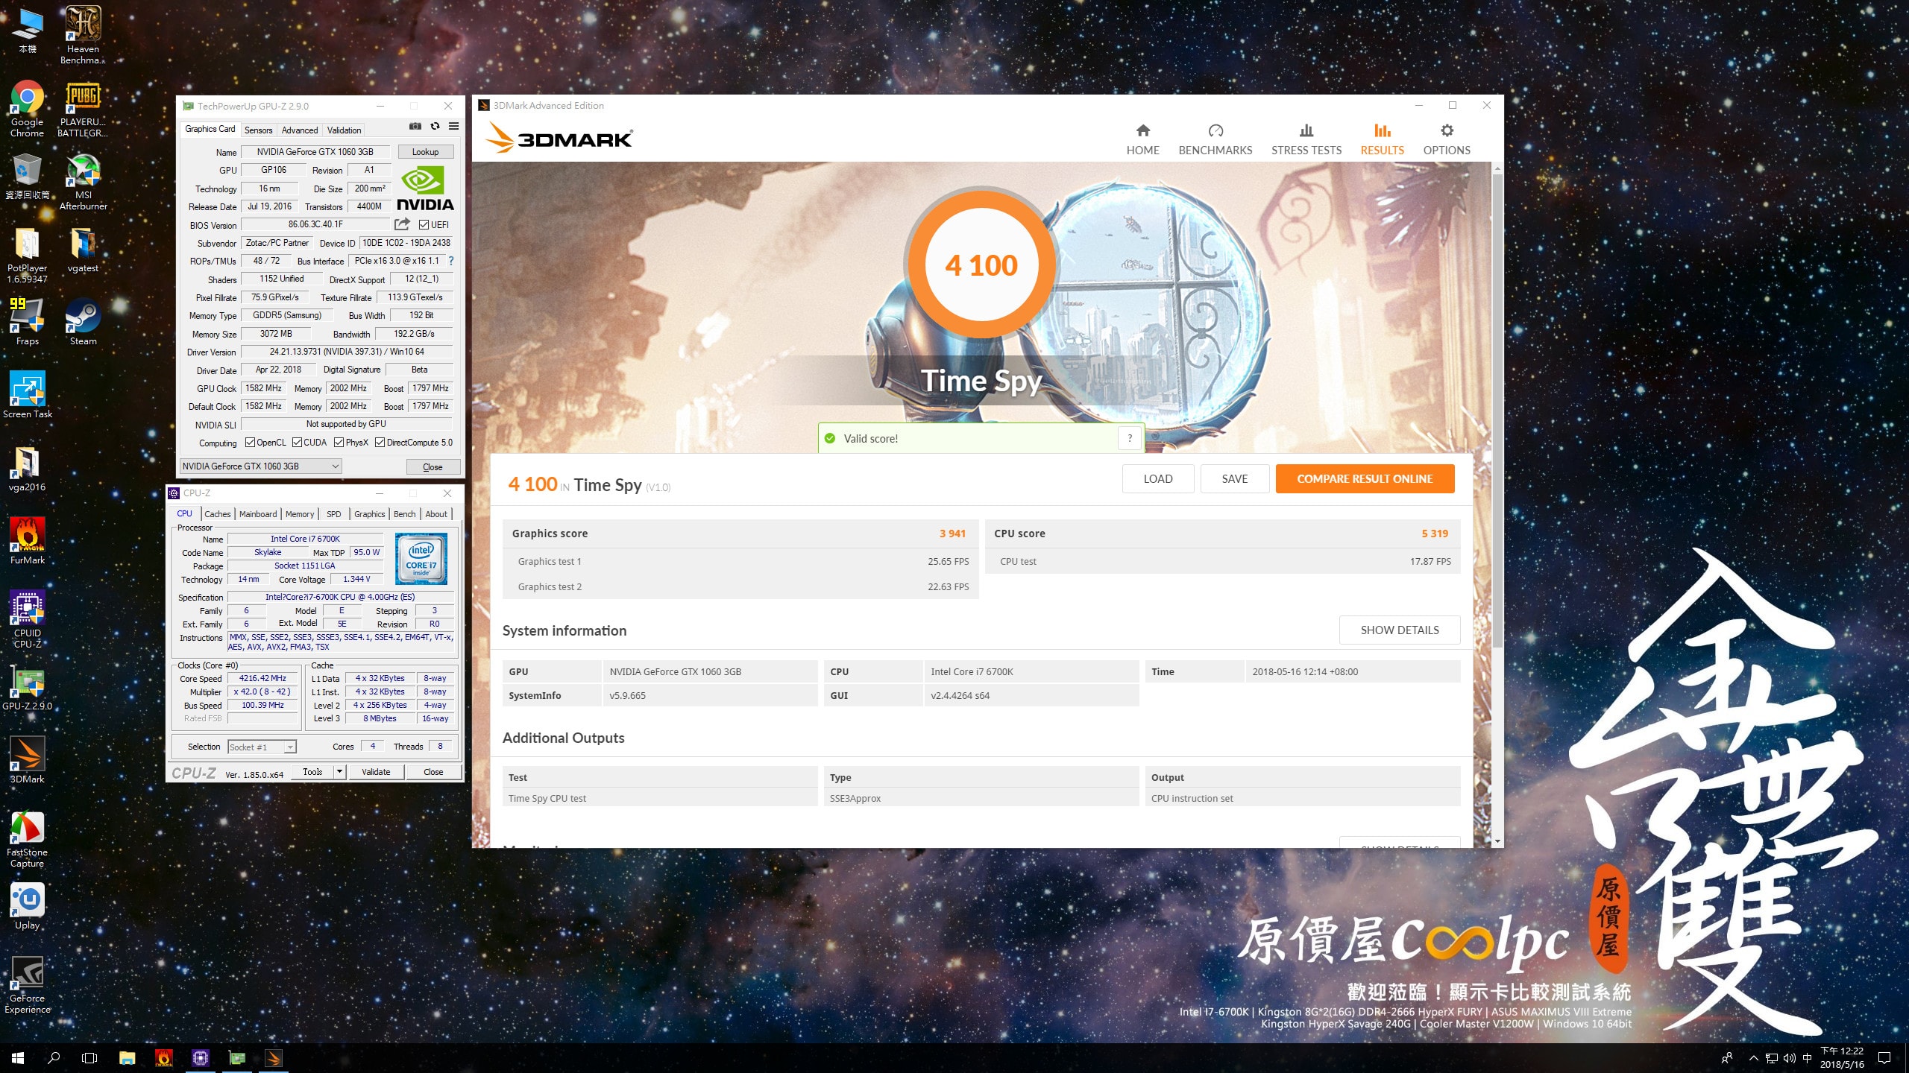This screenshot has height=1073, width=1909.
Task: Open 3DMark desktop shortcut
Action: pyautogui.click(x=28, y=760)
